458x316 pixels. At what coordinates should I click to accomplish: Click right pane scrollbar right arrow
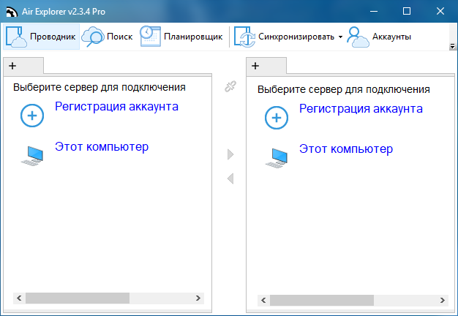point(442,300)
